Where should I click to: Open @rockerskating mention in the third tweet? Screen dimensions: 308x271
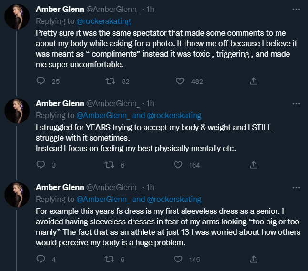click(174, 199)
